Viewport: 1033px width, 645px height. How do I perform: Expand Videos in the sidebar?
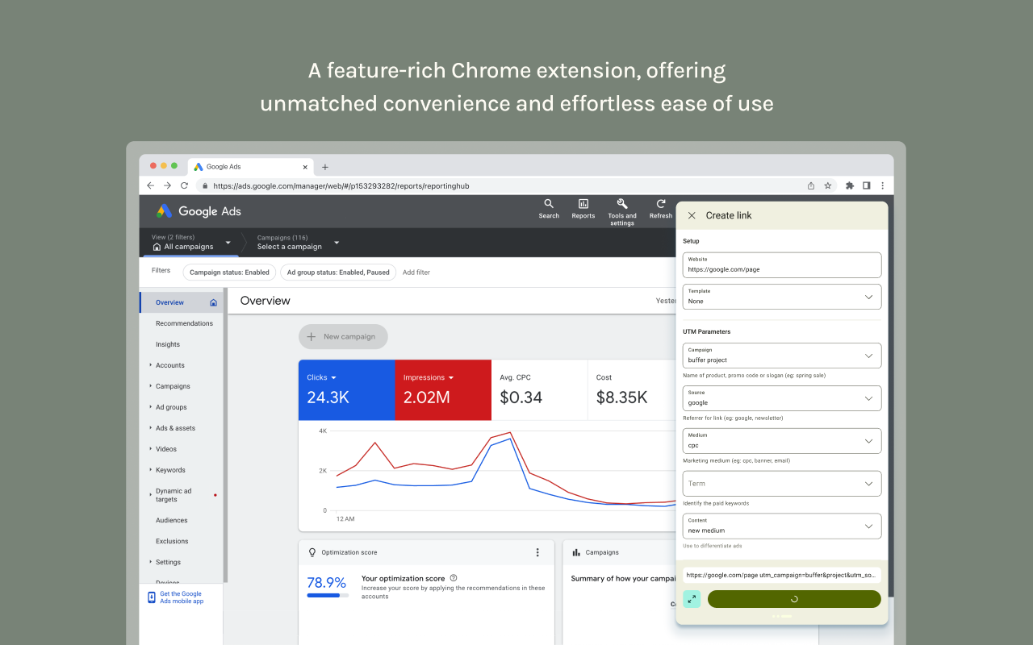(x=151, y=449)
